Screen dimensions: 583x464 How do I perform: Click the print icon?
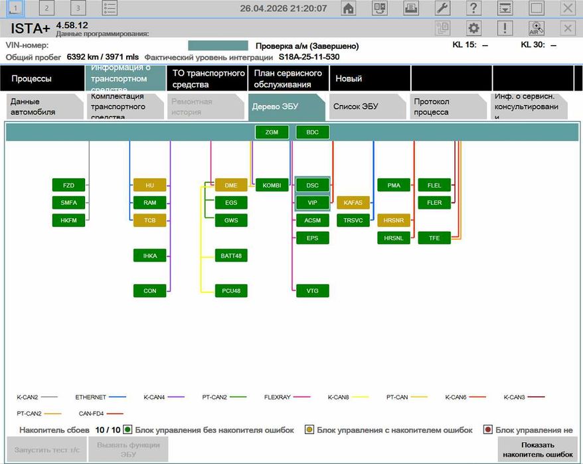pyautogui.click(x=411, y=8)
